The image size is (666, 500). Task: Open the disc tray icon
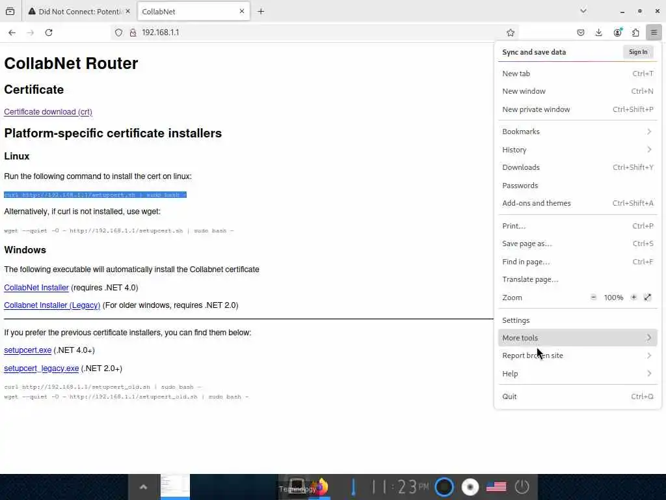(x=470, y=487)
